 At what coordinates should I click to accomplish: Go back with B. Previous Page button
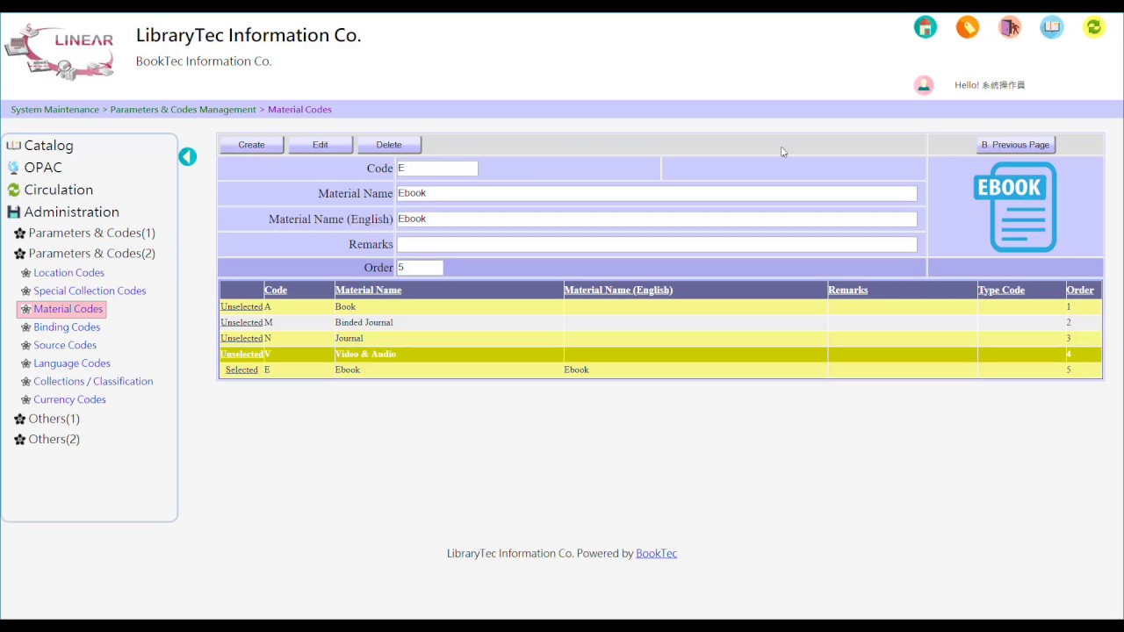click(x=1015, y=145)
